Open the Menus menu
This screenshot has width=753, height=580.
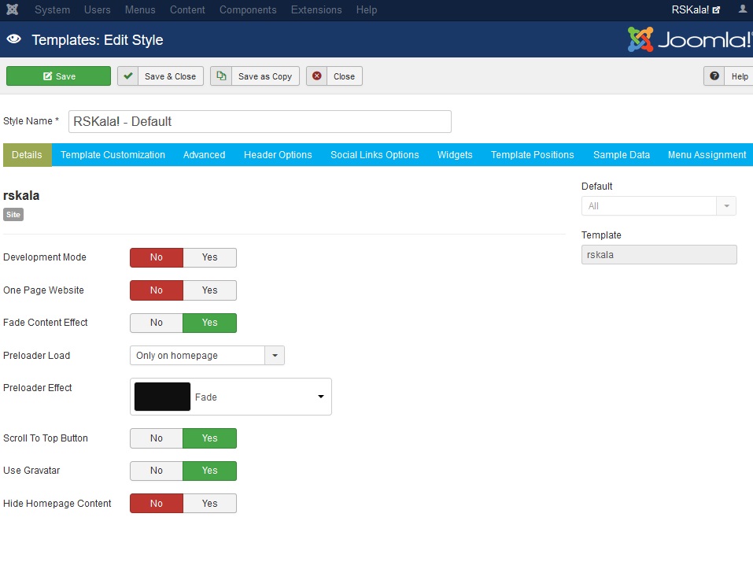pyautogui.click(x=140, y=9)
